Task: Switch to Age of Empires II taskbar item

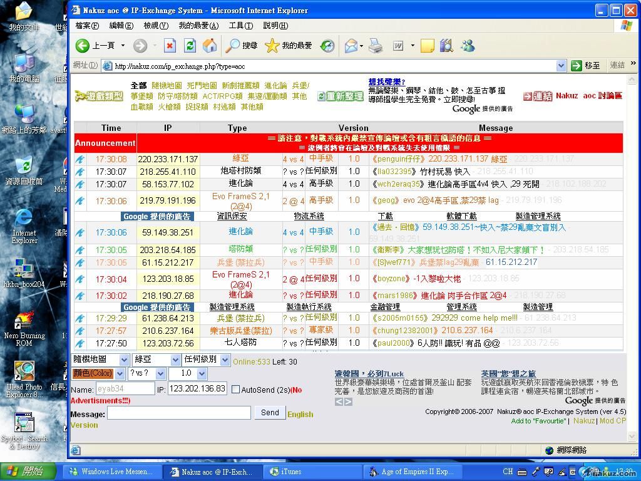Action: tap(412, 472)
